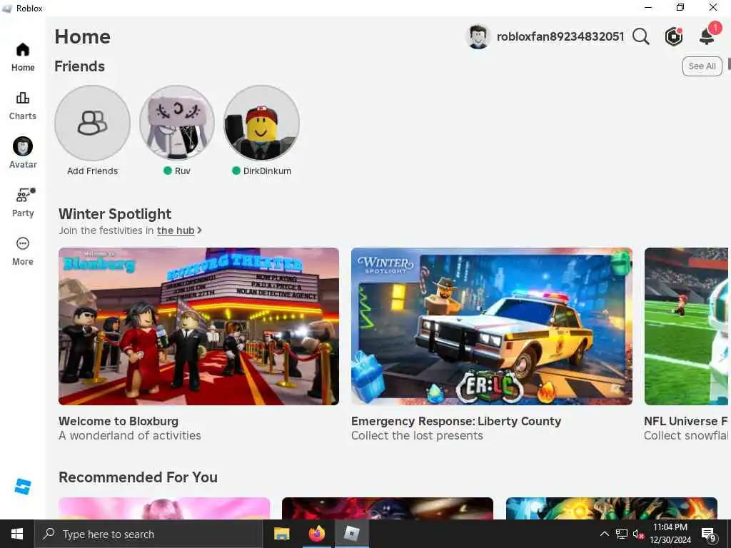Open third recommended game card

click(612, 508)
